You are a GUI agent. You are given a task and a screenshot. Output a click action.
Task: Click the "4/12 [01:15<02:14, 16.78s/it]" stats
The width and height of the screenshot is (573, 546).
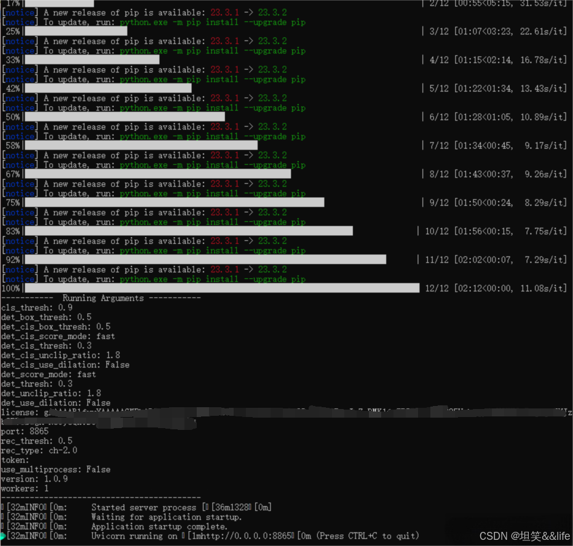point(498,60)
